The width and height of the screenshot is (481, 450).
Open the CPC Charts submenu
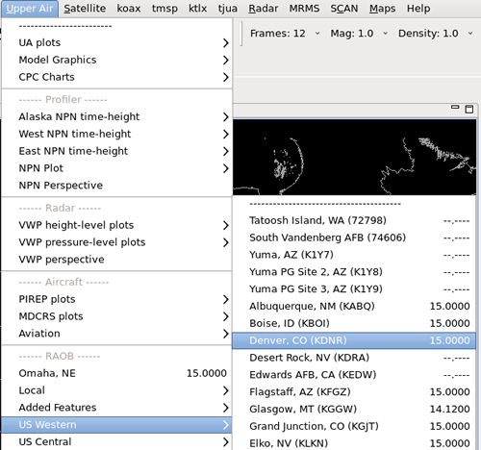coord(116,77)
